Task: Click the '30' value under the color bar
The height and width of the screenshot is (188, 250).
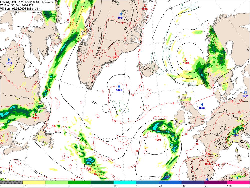Action: pyautogui.click(x=183, y=186)
